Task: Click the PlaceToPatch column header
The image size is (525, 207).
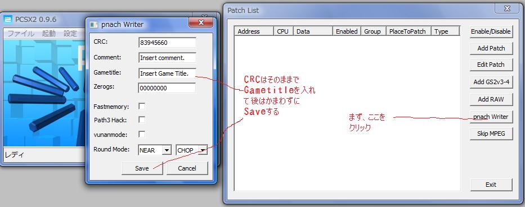Action: 409,31
